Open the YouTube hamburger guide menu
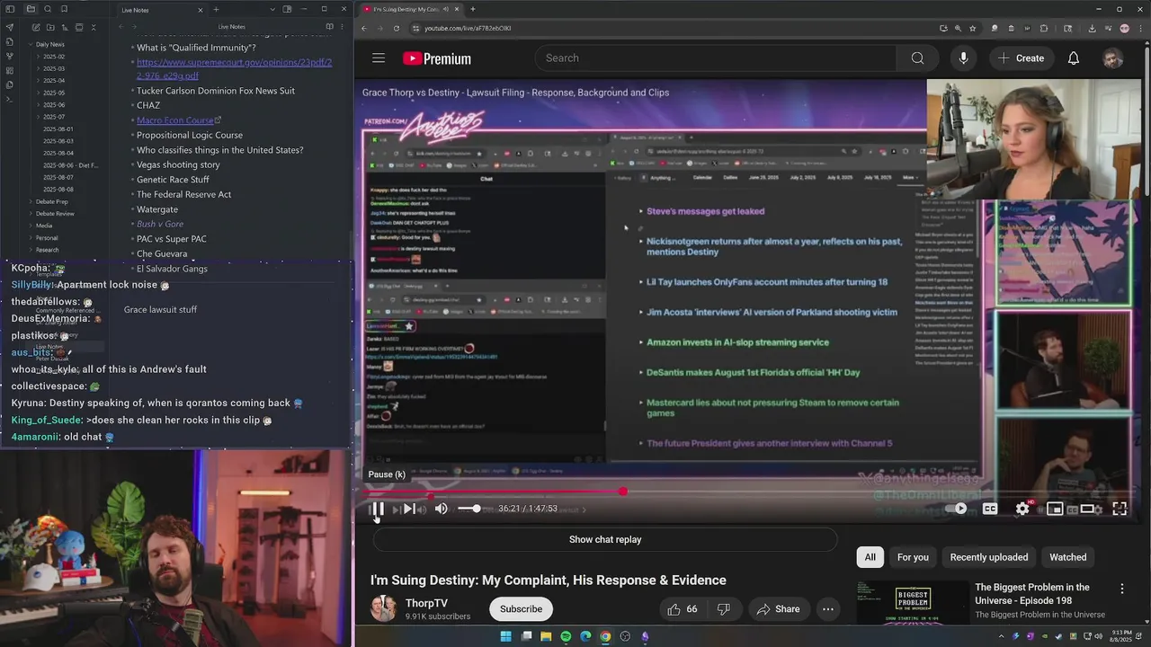Screen dimensions: 1151x647 click(379, 58)
